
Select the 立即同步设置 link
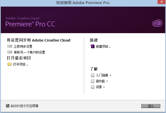(23, 47)
